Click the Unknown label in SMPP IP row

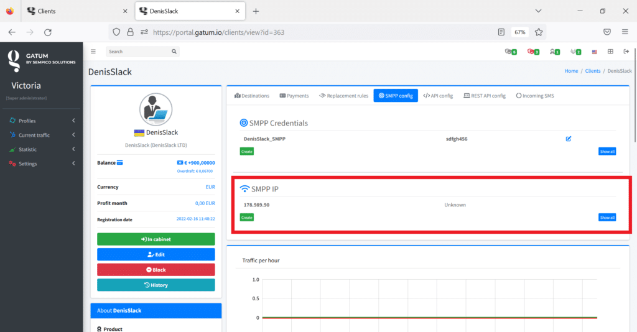click(455, 205)
